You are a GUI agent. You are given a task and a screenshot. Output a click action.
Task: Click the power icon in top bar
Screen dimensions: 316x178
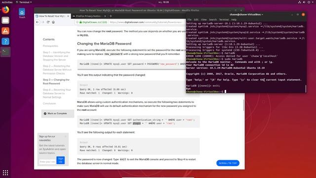pyautogui.click(x=309, y=2)
